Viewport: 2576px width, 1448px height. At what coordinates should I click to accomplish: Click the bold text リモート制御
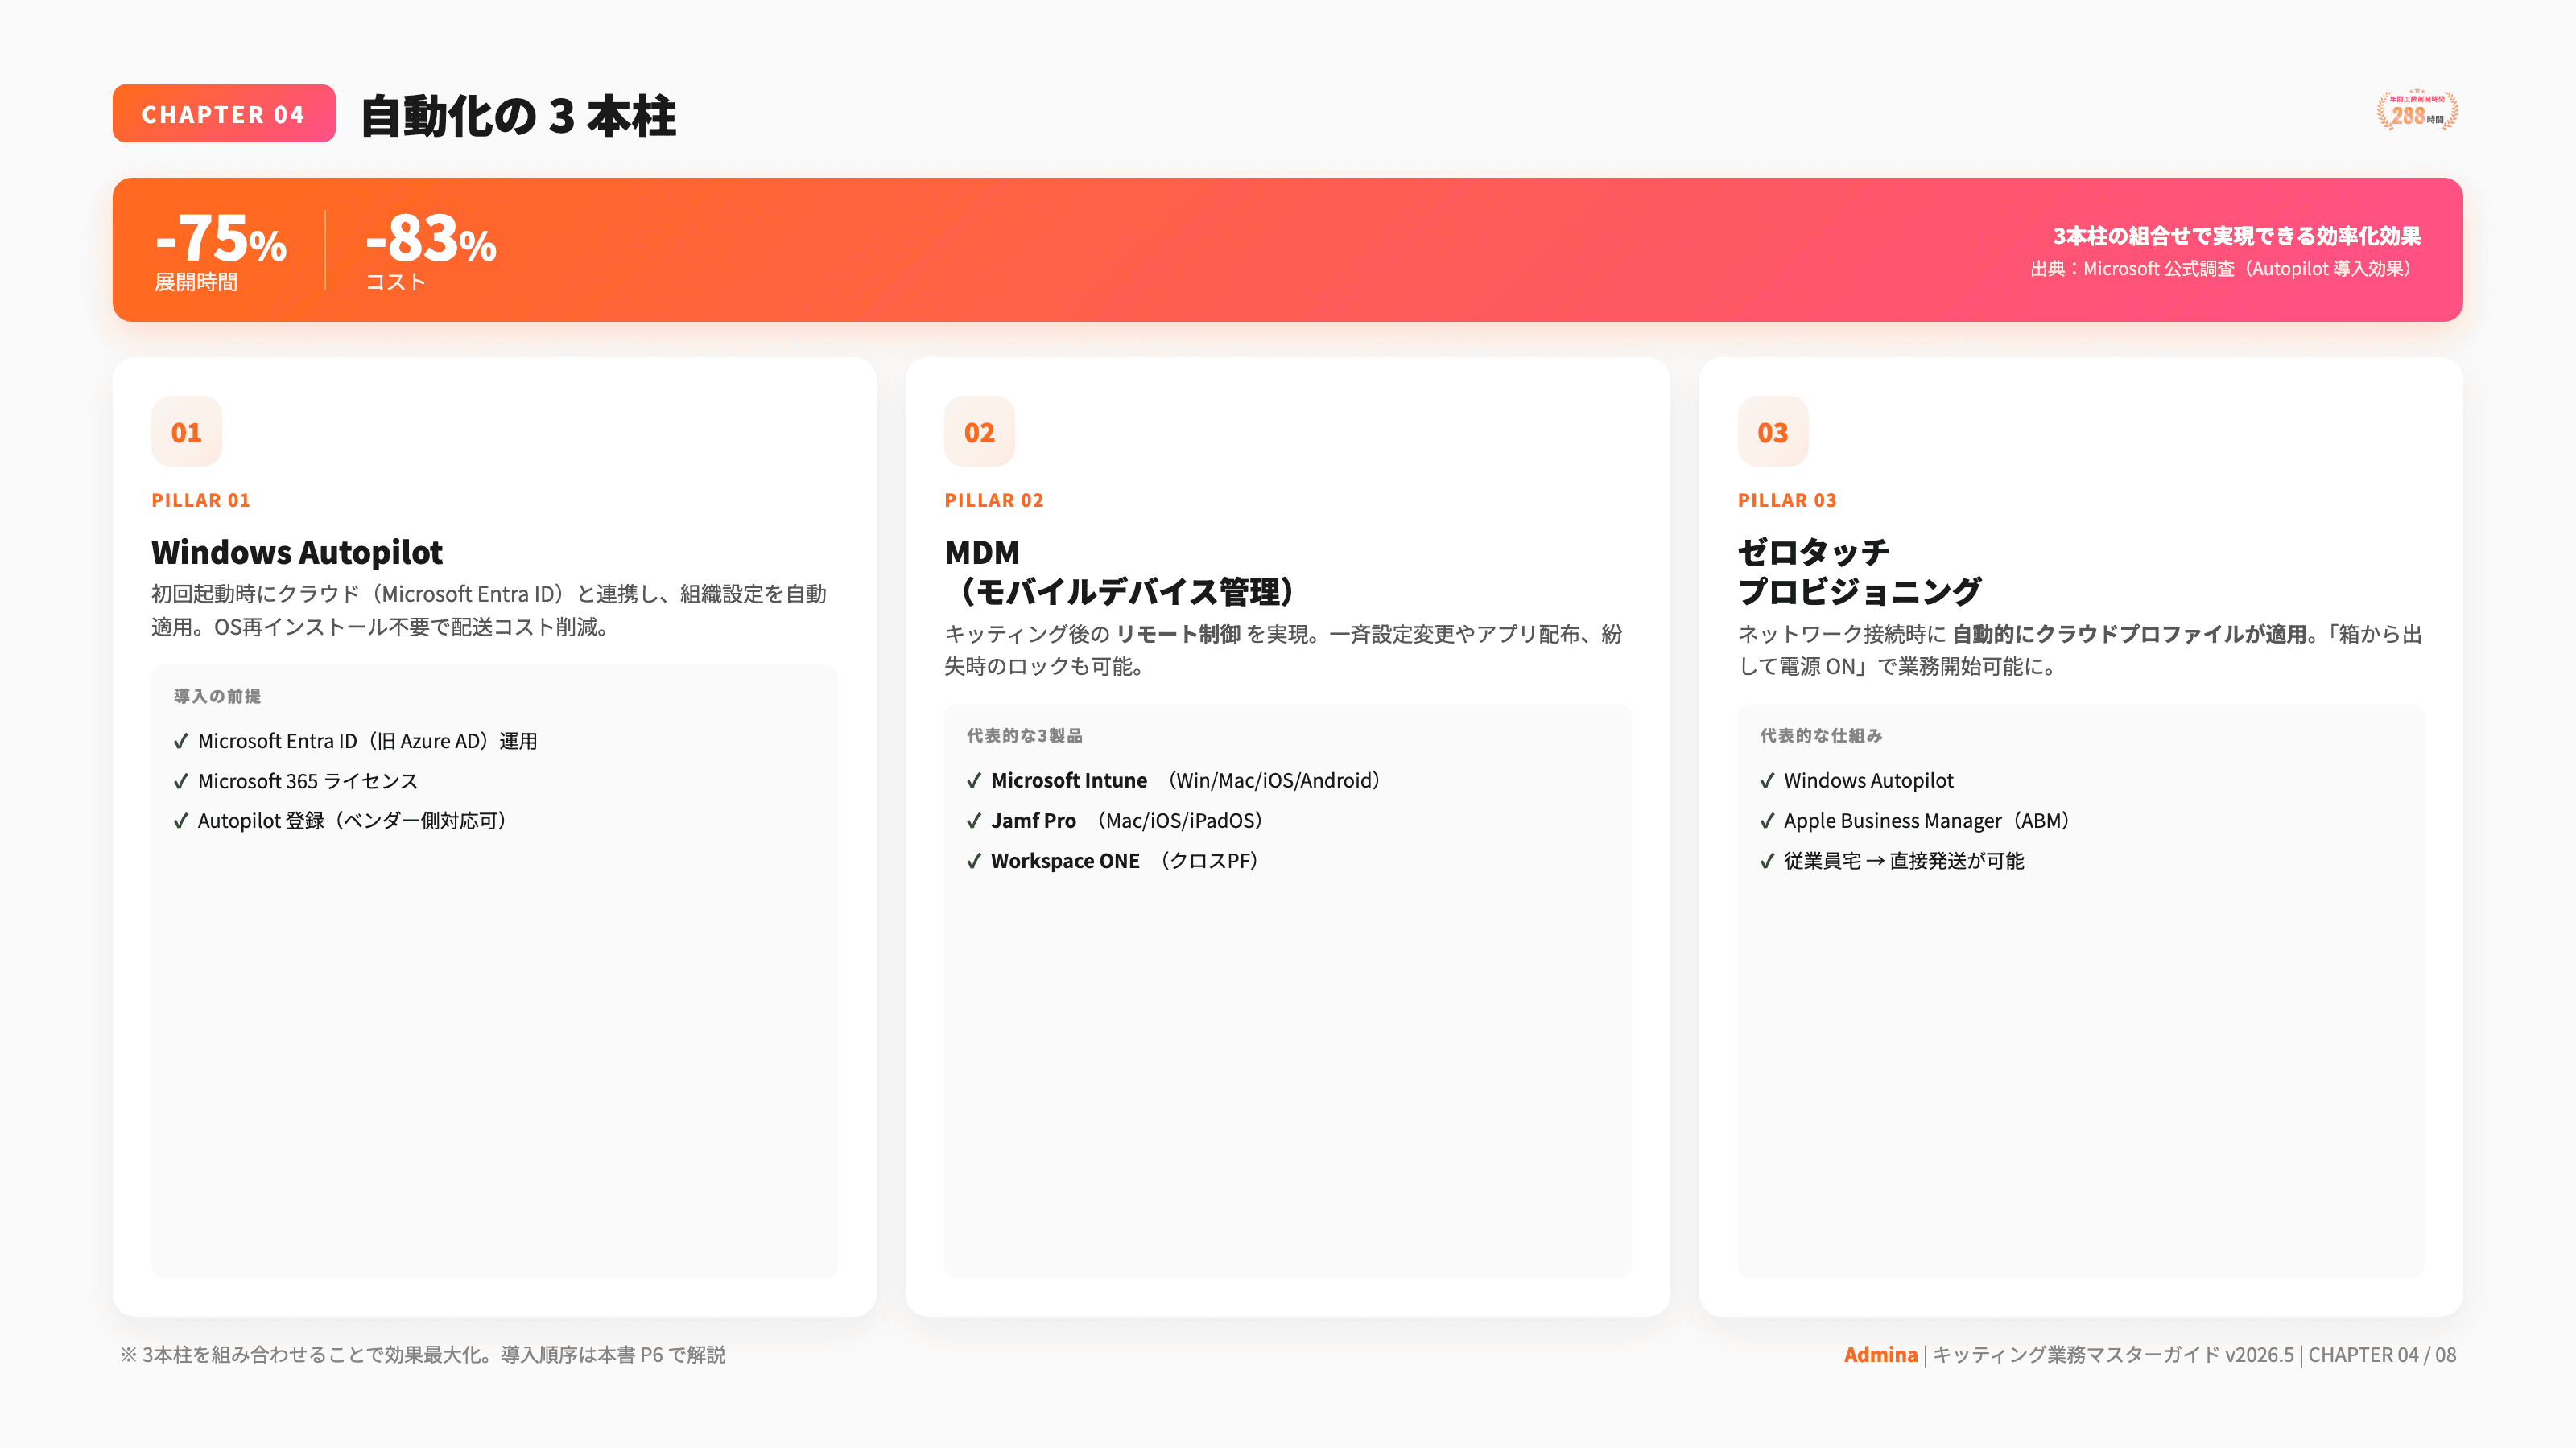(x=1178, y=634)
